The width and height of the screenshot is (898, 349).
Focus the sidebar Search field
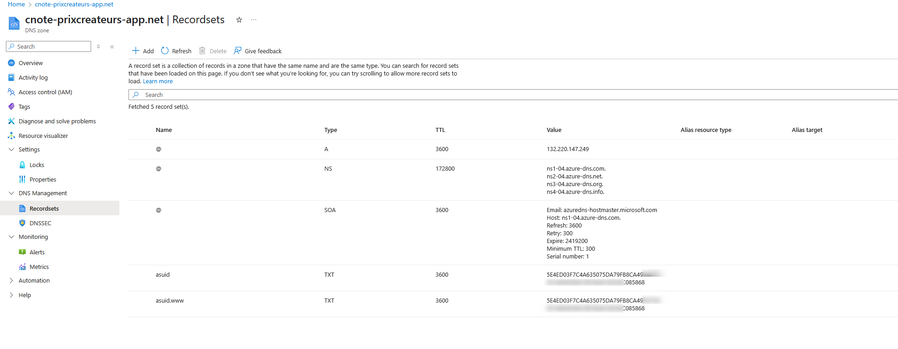click(48, 46)
